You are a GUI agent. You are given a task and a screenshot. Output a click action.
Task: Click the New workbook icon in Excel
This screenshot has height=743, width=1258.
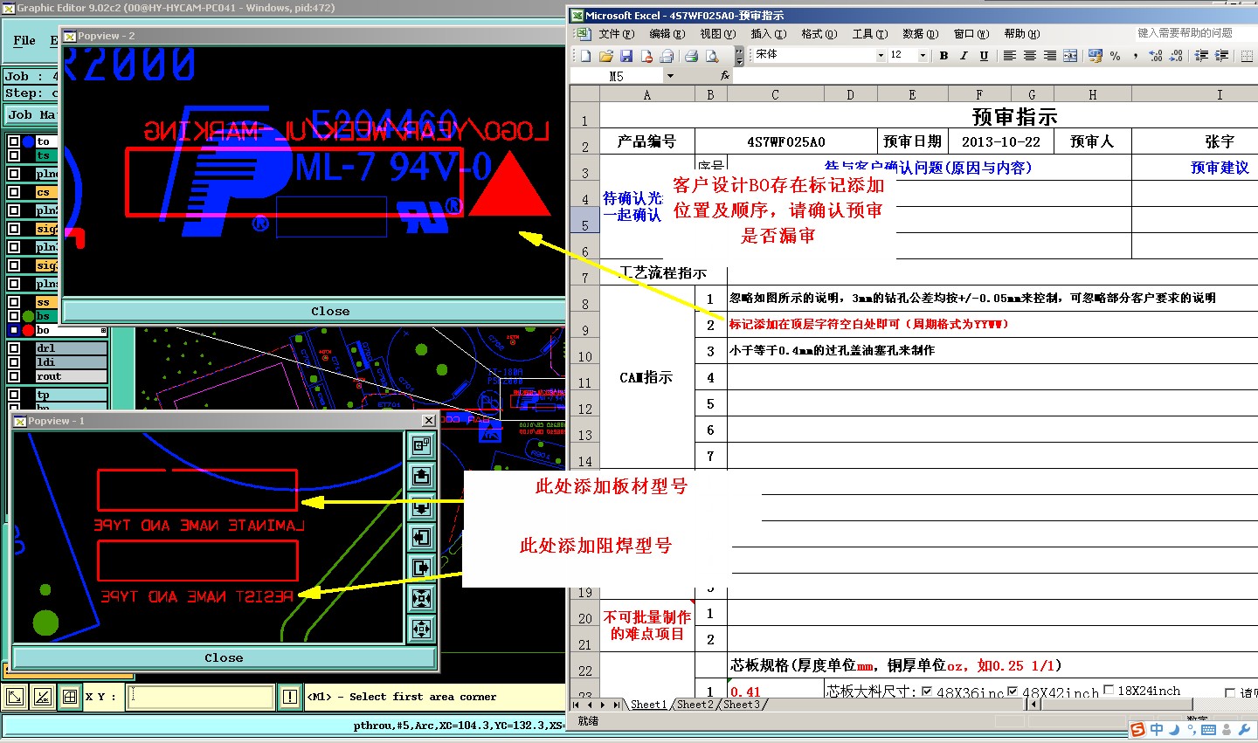click(585, 56)
